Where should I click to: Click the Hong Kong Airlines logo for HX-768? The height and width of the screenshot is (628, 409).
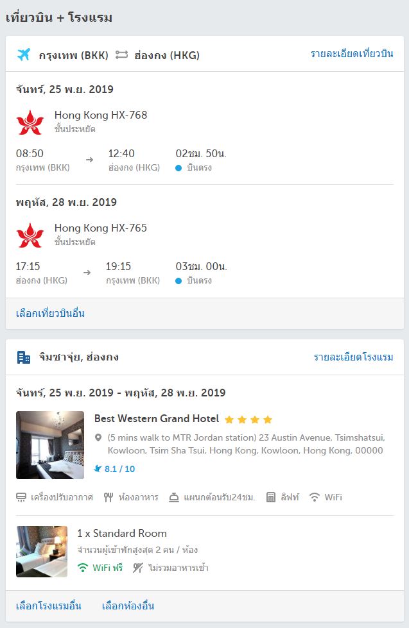pyautogui.click(x=30, y=122)
